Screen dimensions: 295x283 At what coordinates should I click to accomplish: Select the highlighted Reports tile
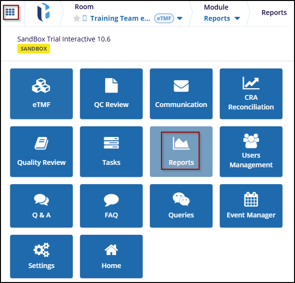[181, 151]
